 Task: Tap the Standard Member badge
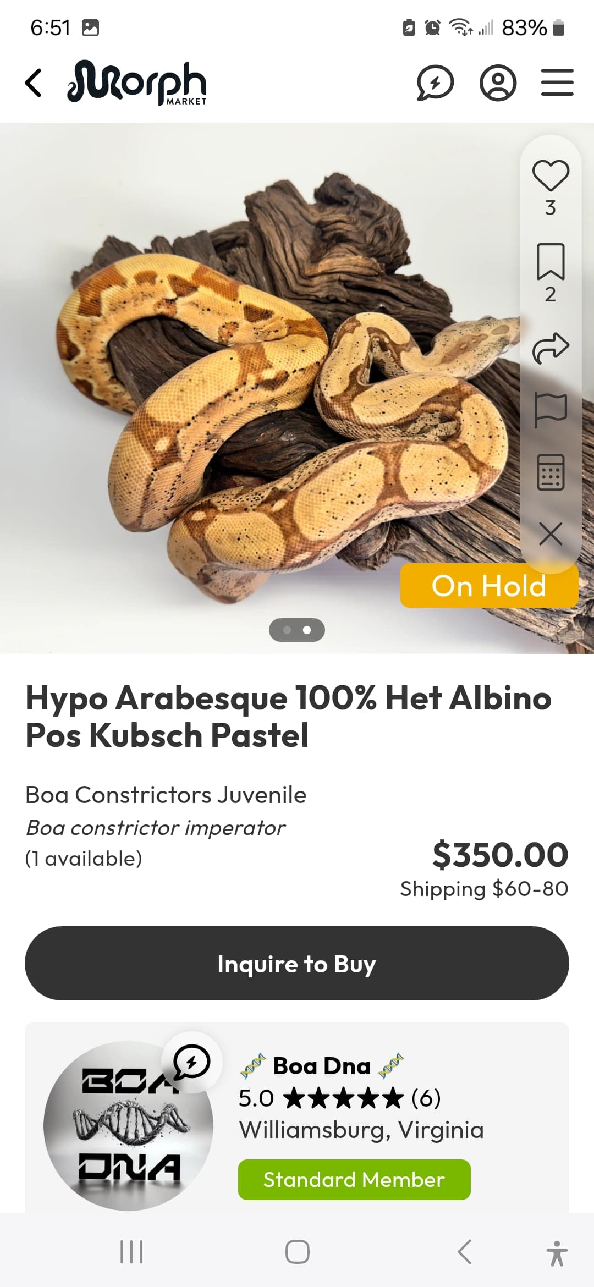354,1180
